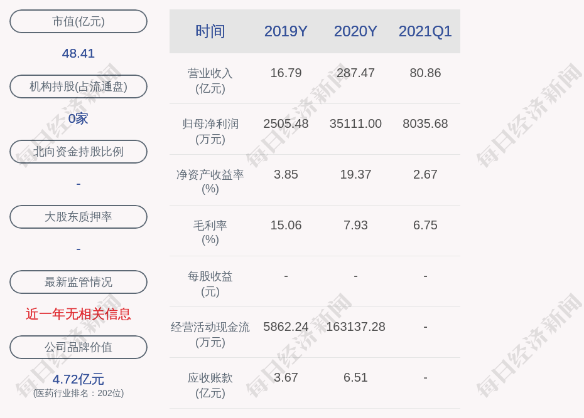Select the 163137.28 cash flow cell
This screenshot has width=584, height=418.
point(355,327)
